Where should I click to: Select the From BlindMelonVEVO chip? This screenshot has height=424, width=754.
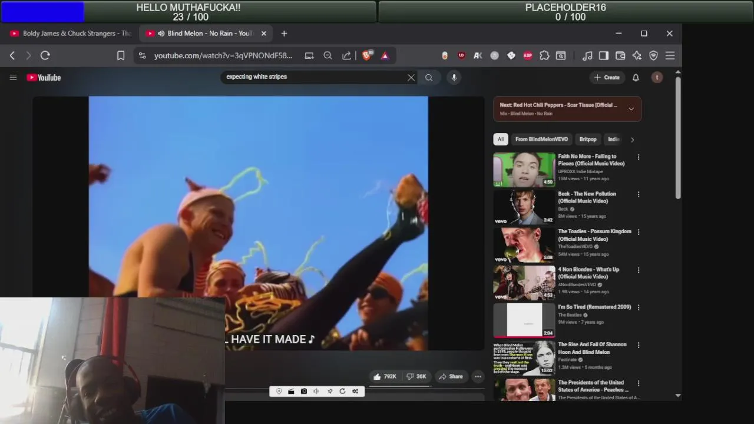click(541, 140)
